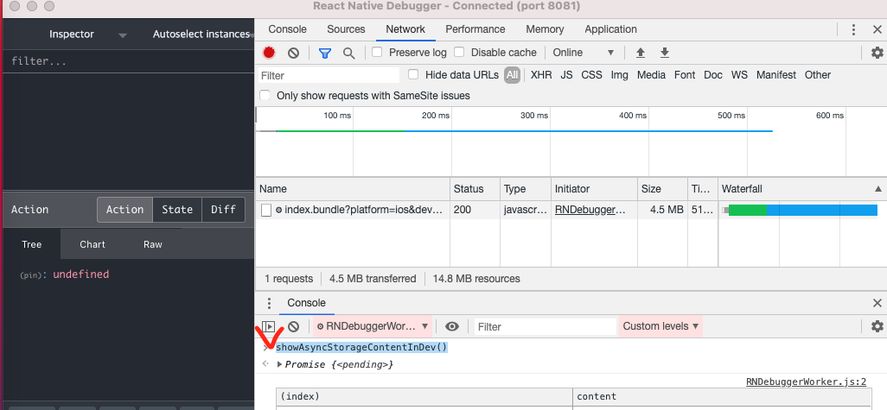Focus inspector filter... field
The image size is (887, 410).
point(129,61)
